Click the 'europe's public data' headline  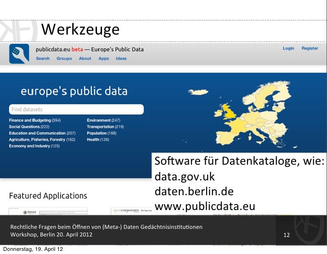(74, 91)
